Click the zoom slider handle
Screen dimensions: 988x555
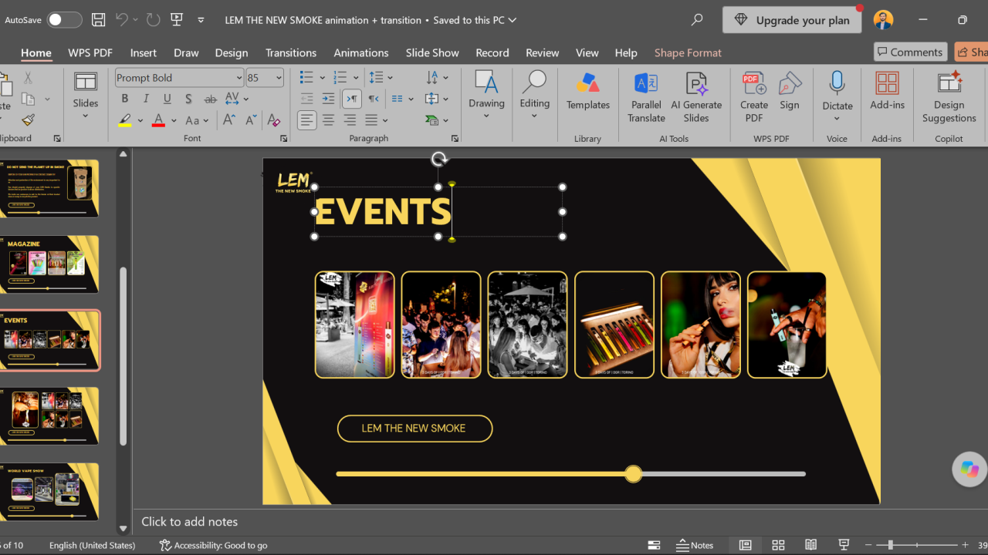click(x=890, y=545)
